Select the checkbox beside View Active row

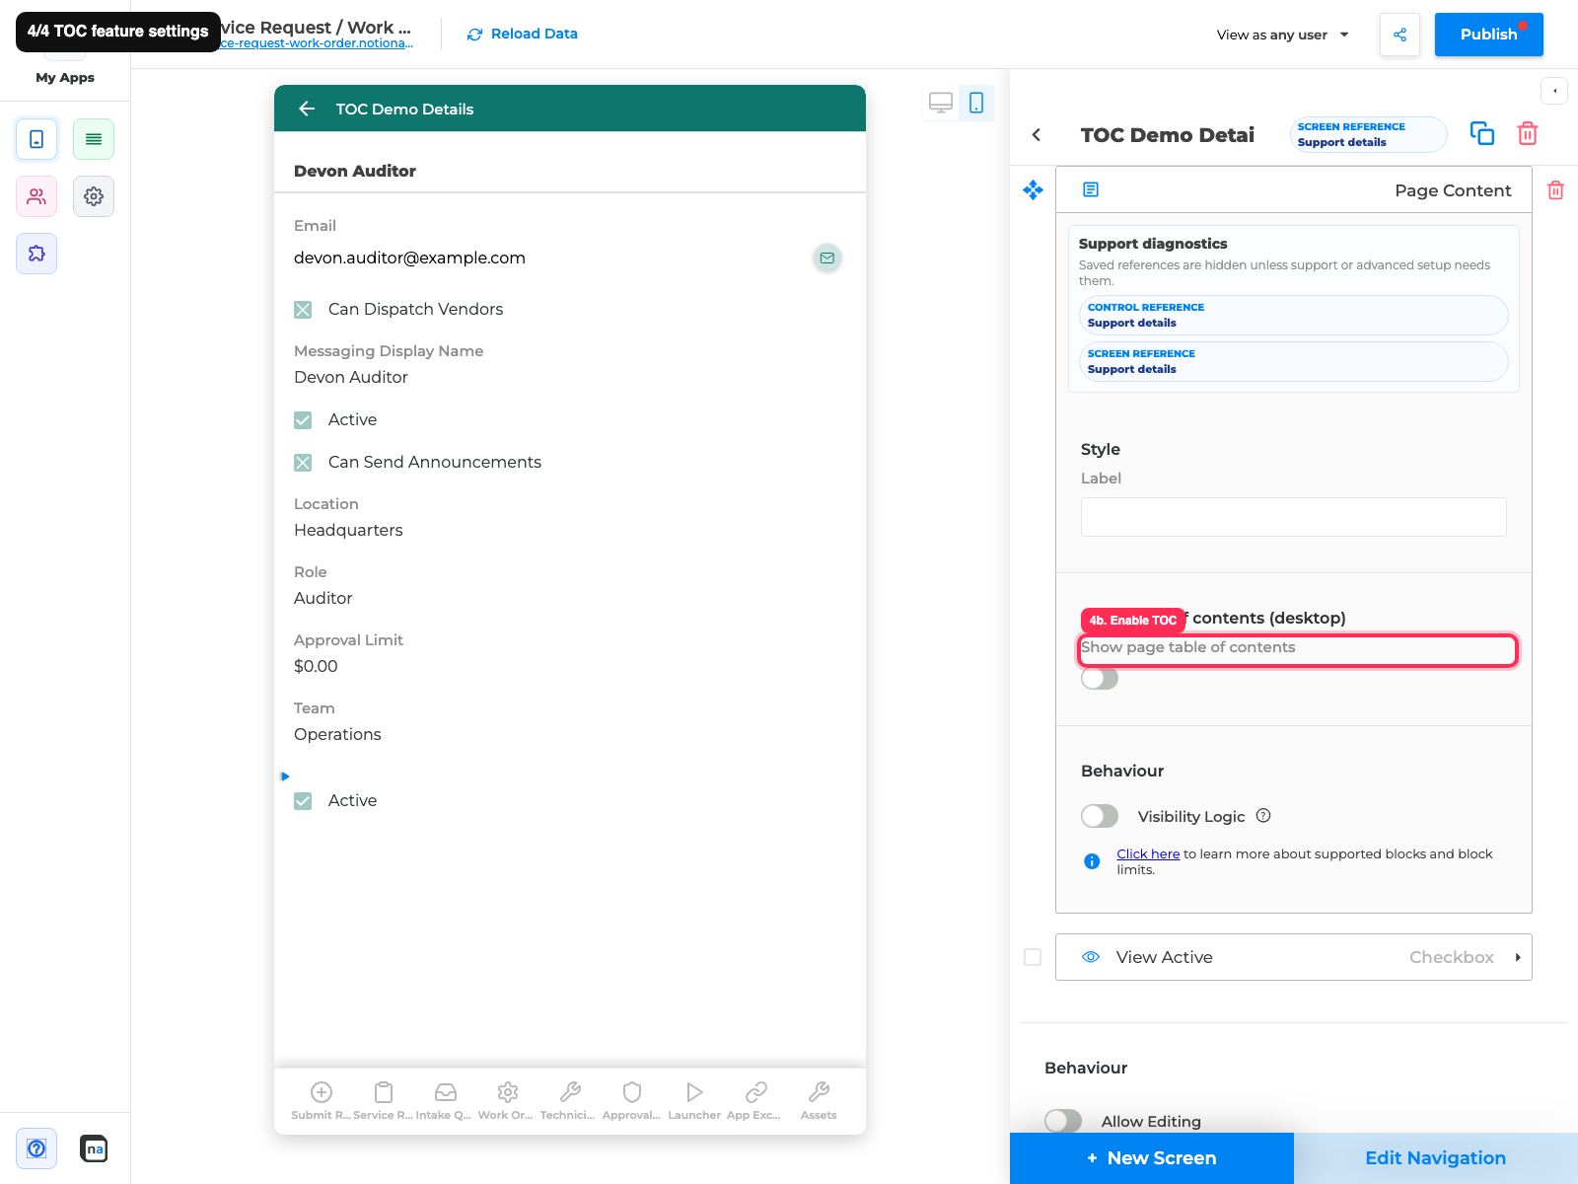[1033, 957]
